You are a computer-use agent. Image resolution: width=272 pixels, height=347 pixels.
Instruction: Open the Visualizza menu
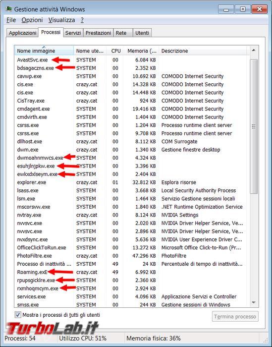point(62,20)
